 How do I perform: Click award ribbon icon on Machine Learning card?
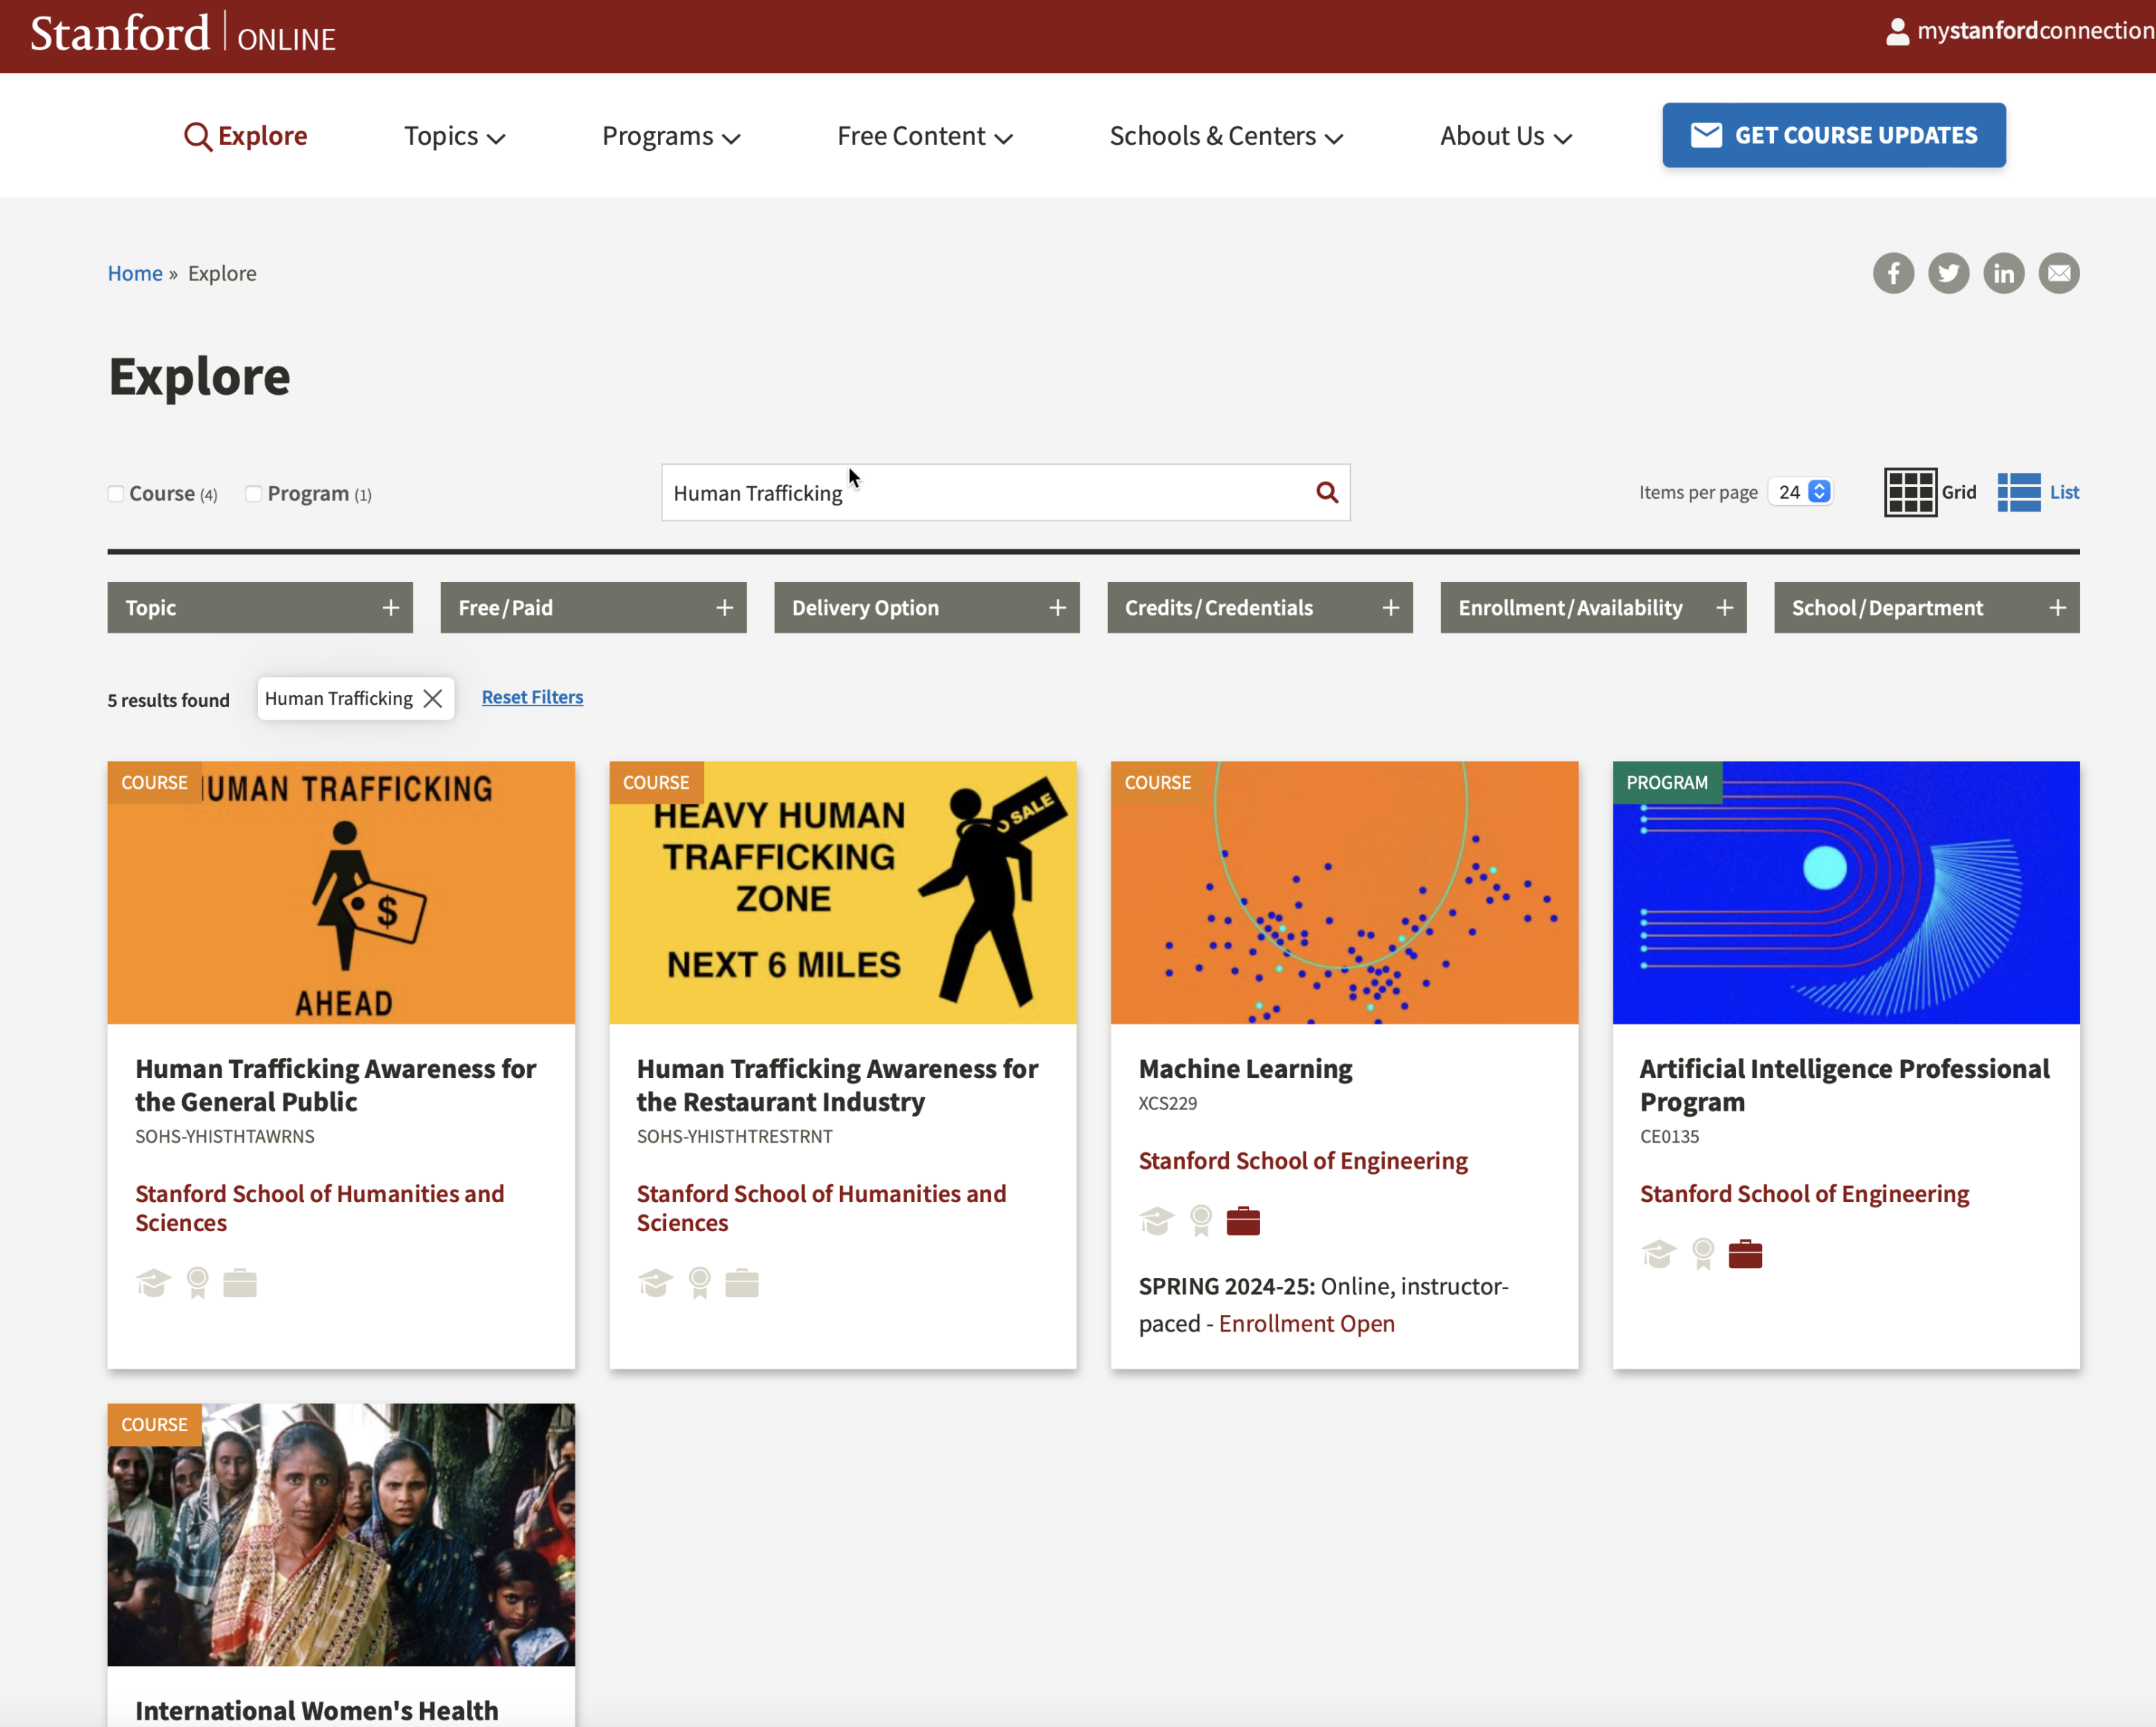(x=1201, y=1221)
